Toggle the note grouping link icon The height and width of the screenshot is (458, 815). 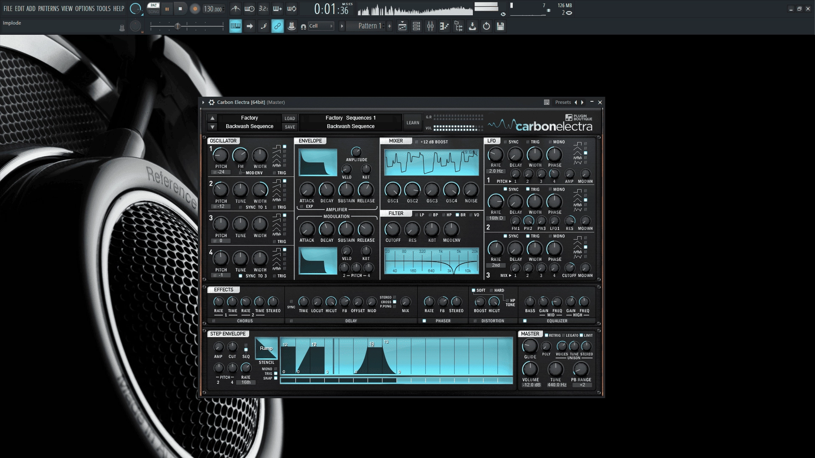coord(277,26)
